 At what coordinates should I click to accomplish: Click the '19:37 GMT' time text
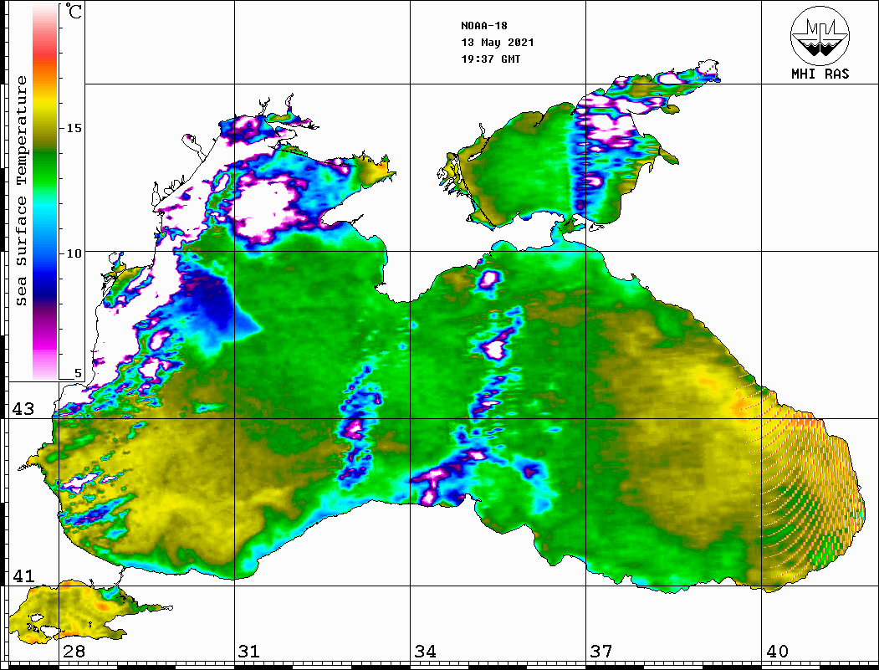click(490, 59)
